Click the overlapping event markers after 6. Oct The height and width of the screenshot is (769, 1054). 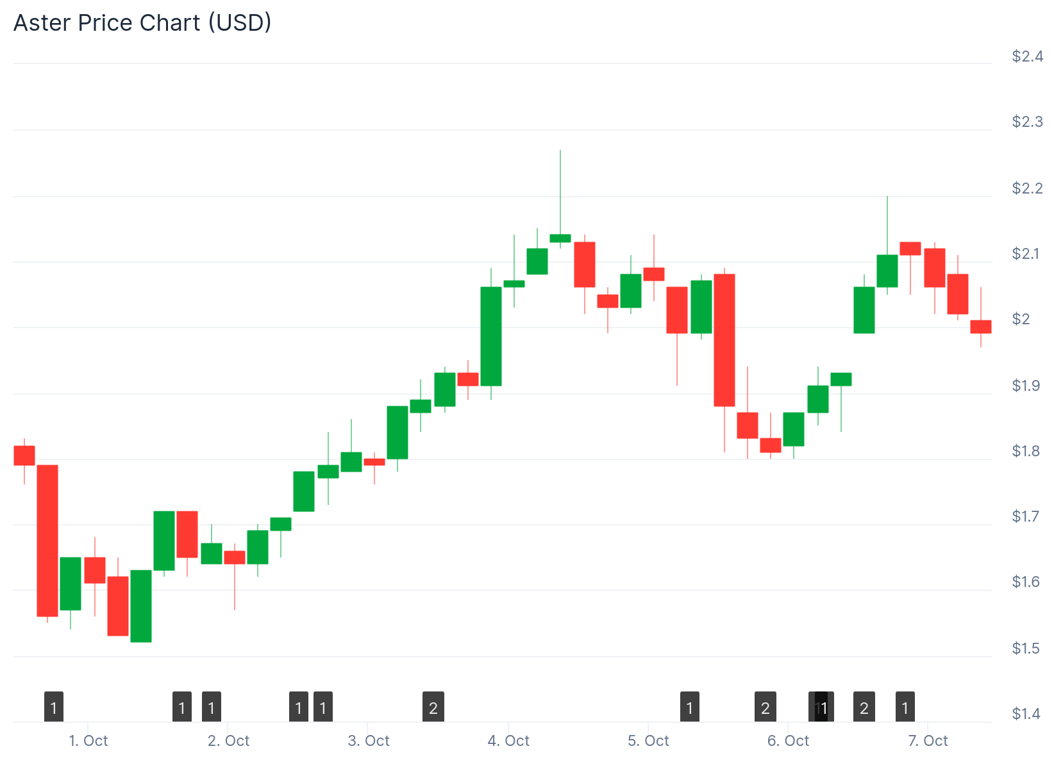821,707
